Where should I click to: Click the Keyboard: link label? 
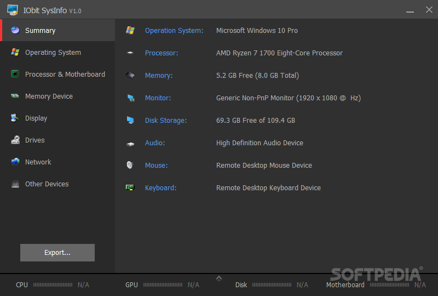tap(160, 187)
